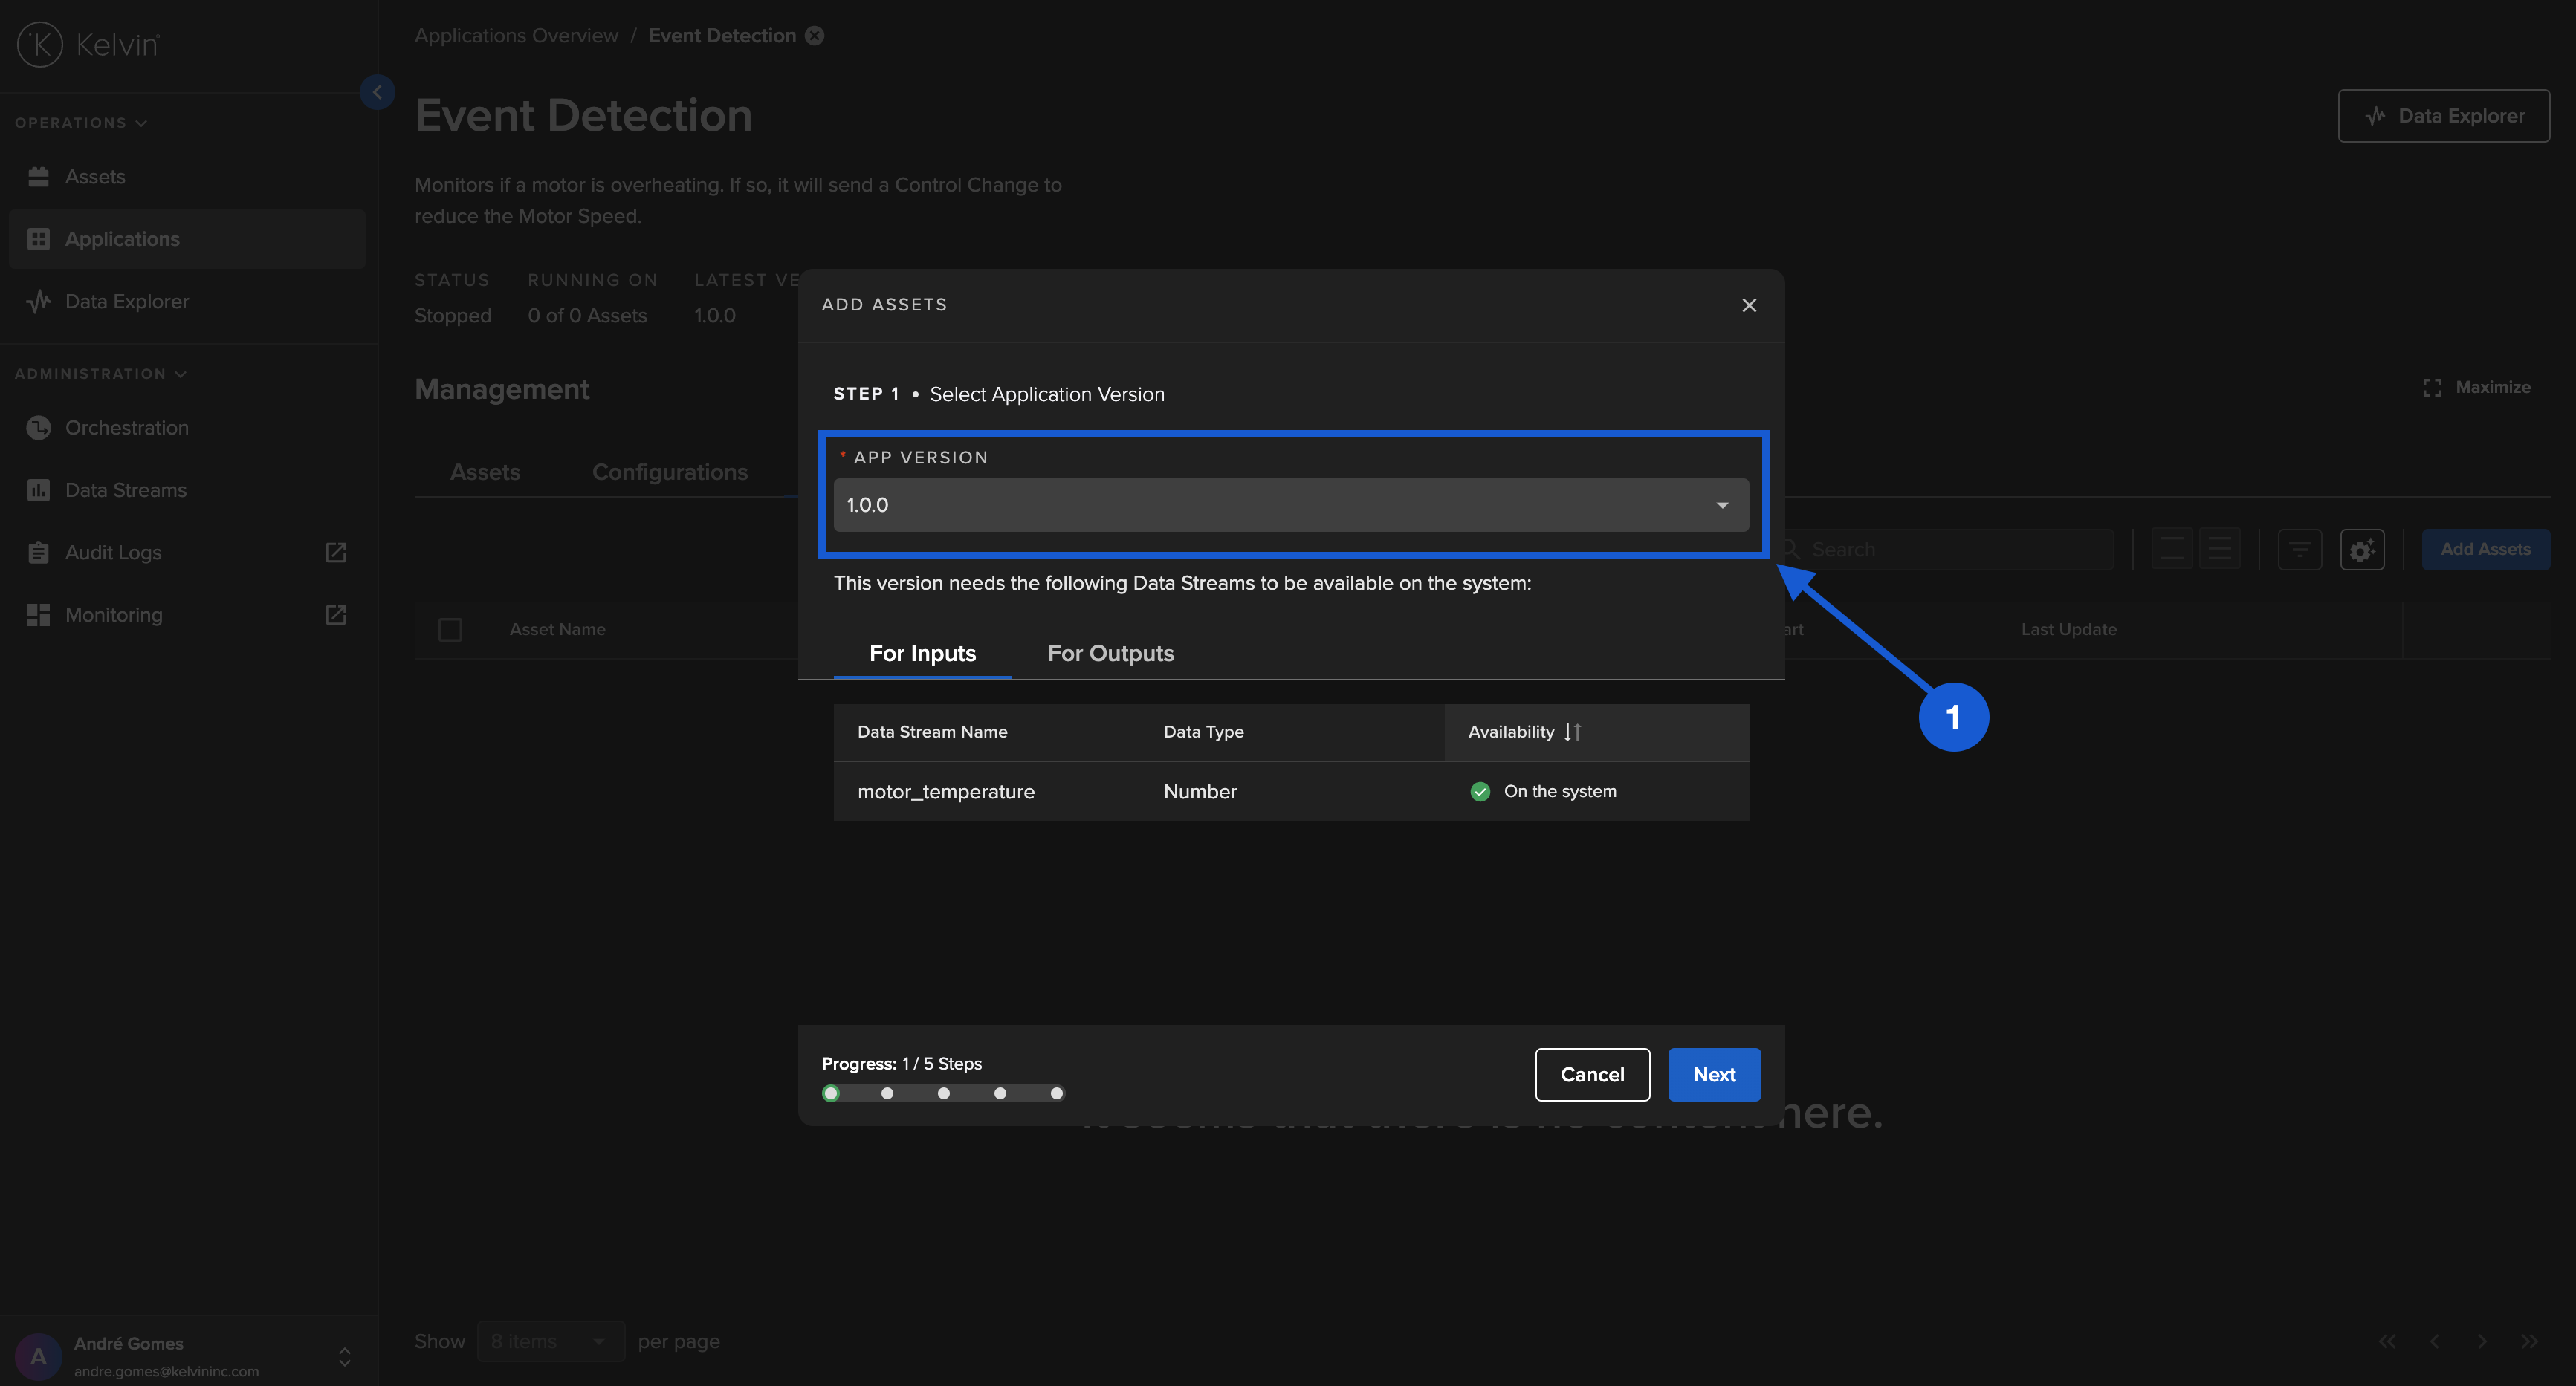Switch to the Configurations tab
Viewport: 2576px width, 1386px height.
(x=670, y=472)
